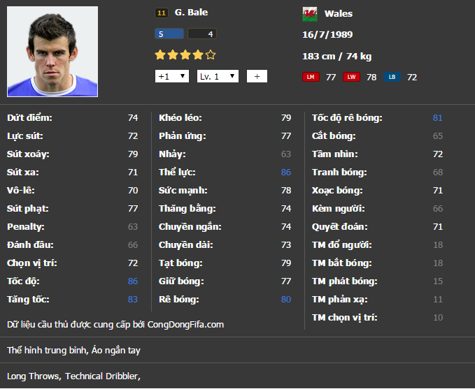Click the season 11 badge icon
This screenshot has height=389, width=475.
161,13
